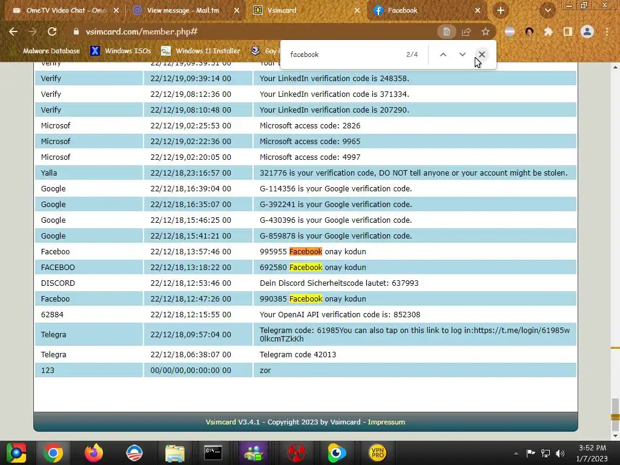
Task: Click the forward navigation arrow
Action: coord(33,31)
